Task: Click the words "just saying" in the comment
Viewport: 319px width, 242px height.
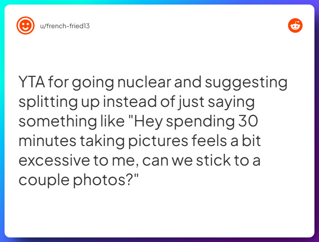Action: click(225, 103)
